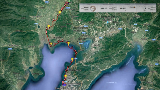Screen dimensions: 160x90
Task: Click the Вольно-Надеждинское town label
Action: point(80,28)
